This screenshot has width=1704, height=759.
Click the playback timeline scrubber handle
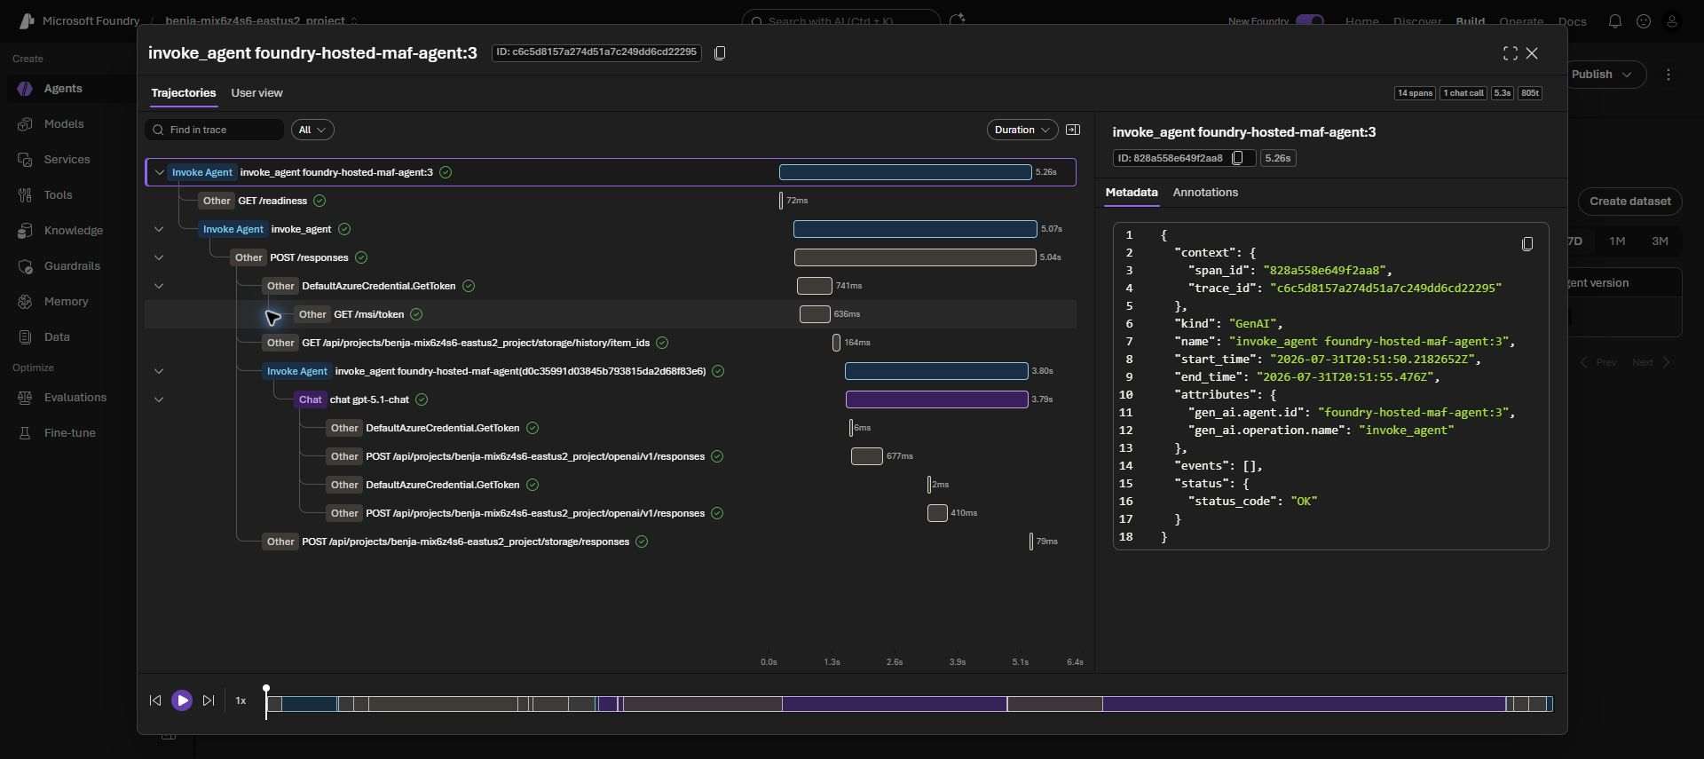click(266, 690)
